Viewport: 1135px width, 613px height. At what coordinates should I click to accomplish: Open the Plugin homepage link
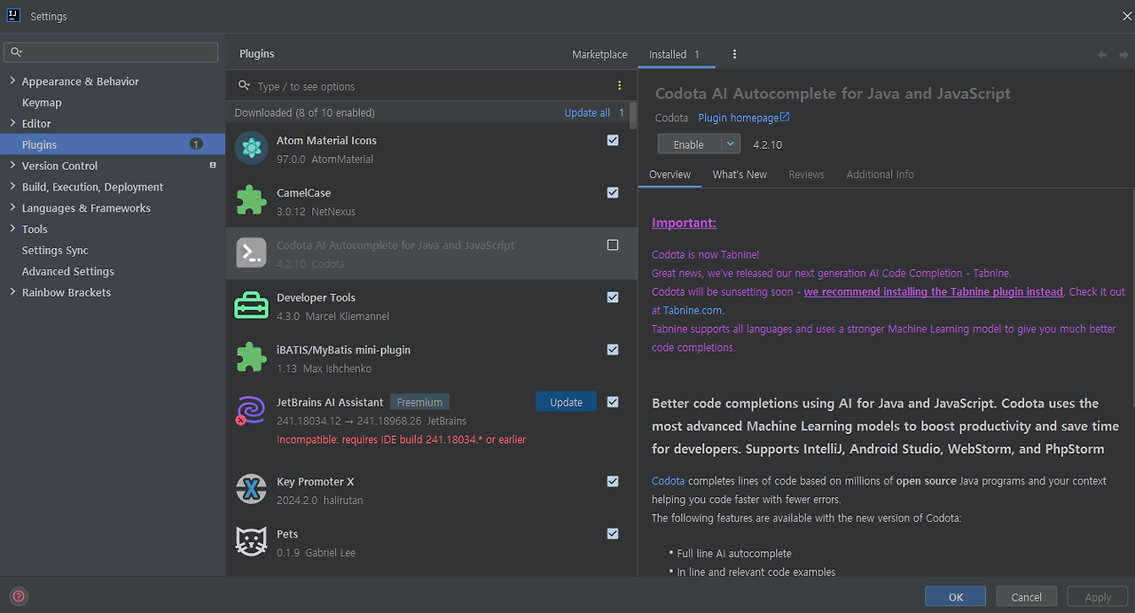[743, 118]
